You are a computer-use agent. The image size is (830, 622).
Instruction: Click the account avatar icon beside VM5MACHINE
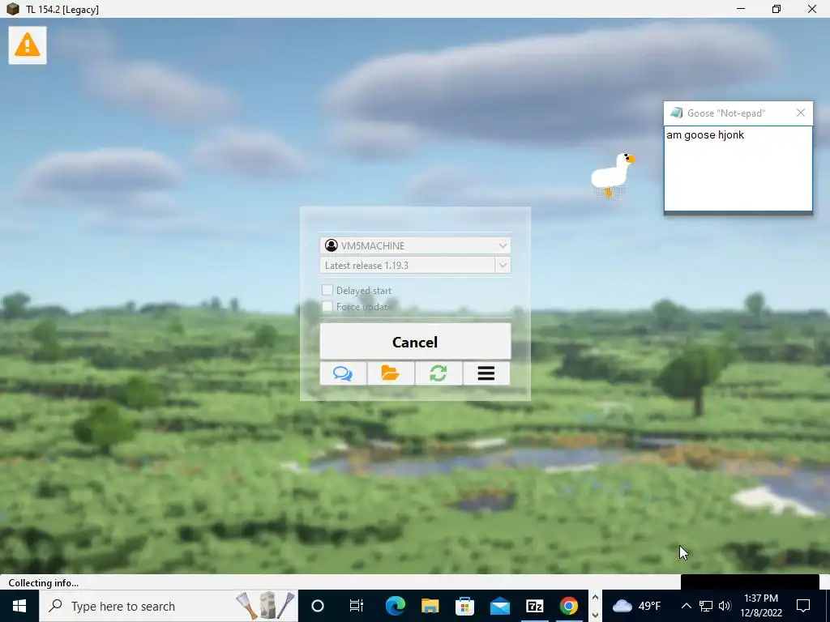[x=332, y=245]
